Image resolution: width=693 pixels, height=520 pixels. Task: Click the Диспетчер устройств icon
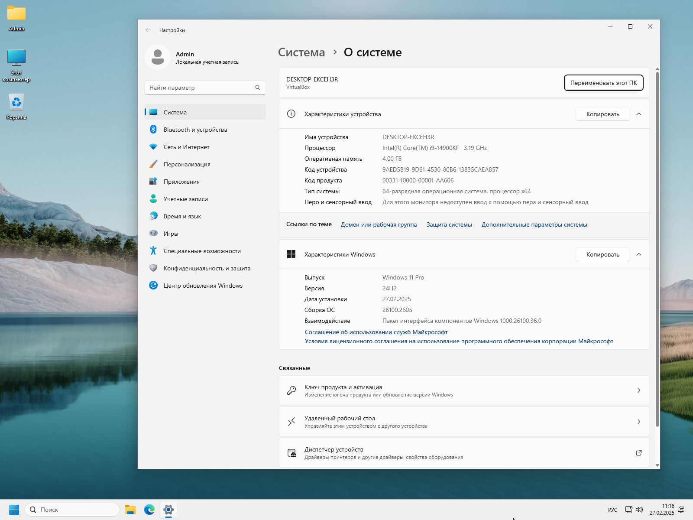pyautogui.click(x=291, y=453)
